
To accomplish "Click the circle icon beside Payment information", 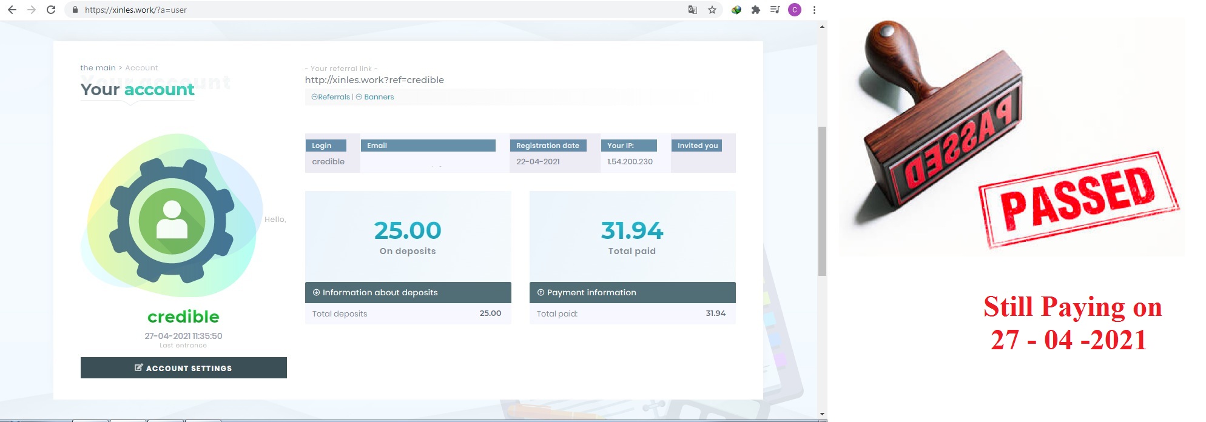I will pyautogui.click(x=541, y=292).
